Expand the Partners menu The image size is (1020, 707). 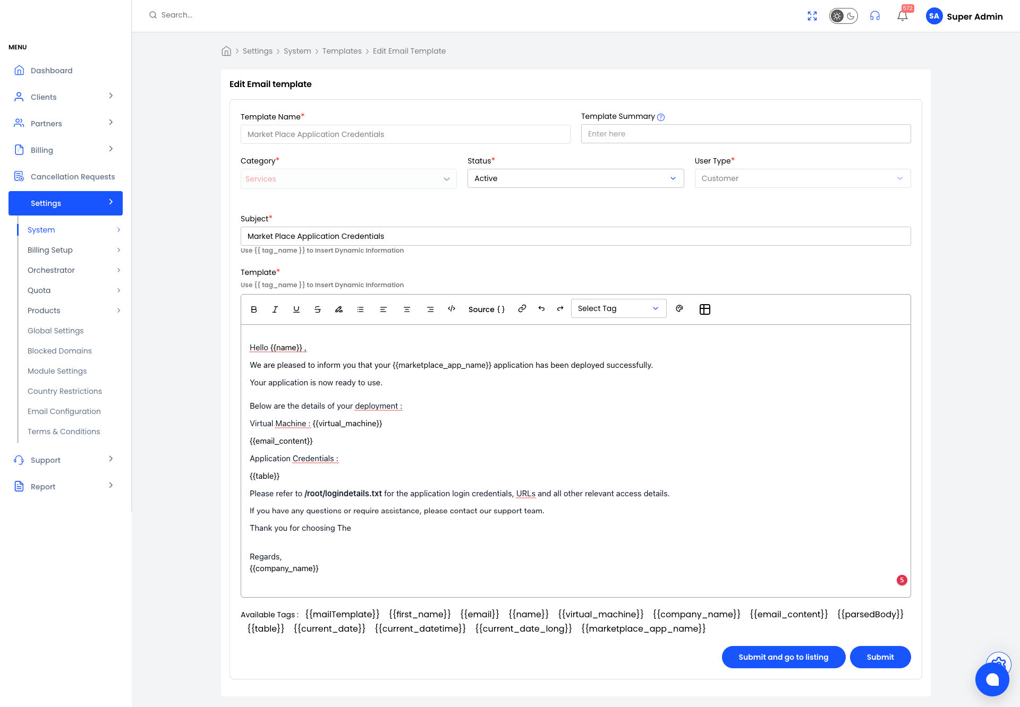[x=65, y=124]
